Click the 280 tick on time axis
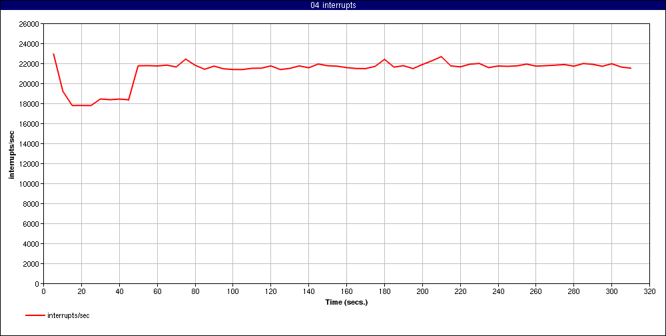 click(x=574, y=292)
